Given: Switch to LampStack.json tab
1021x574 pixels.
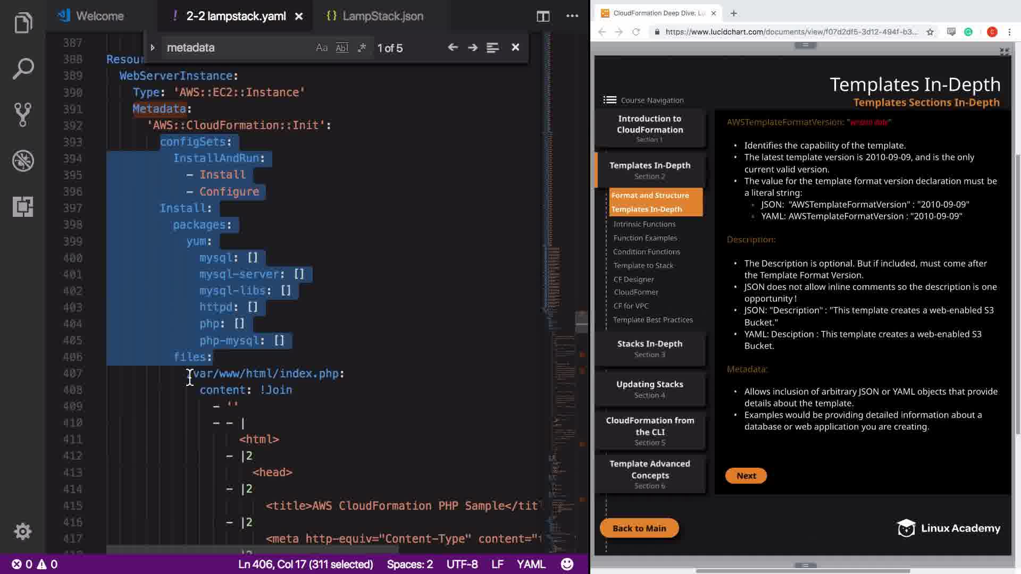Looking at the screenshot, I should pos(382,16).
